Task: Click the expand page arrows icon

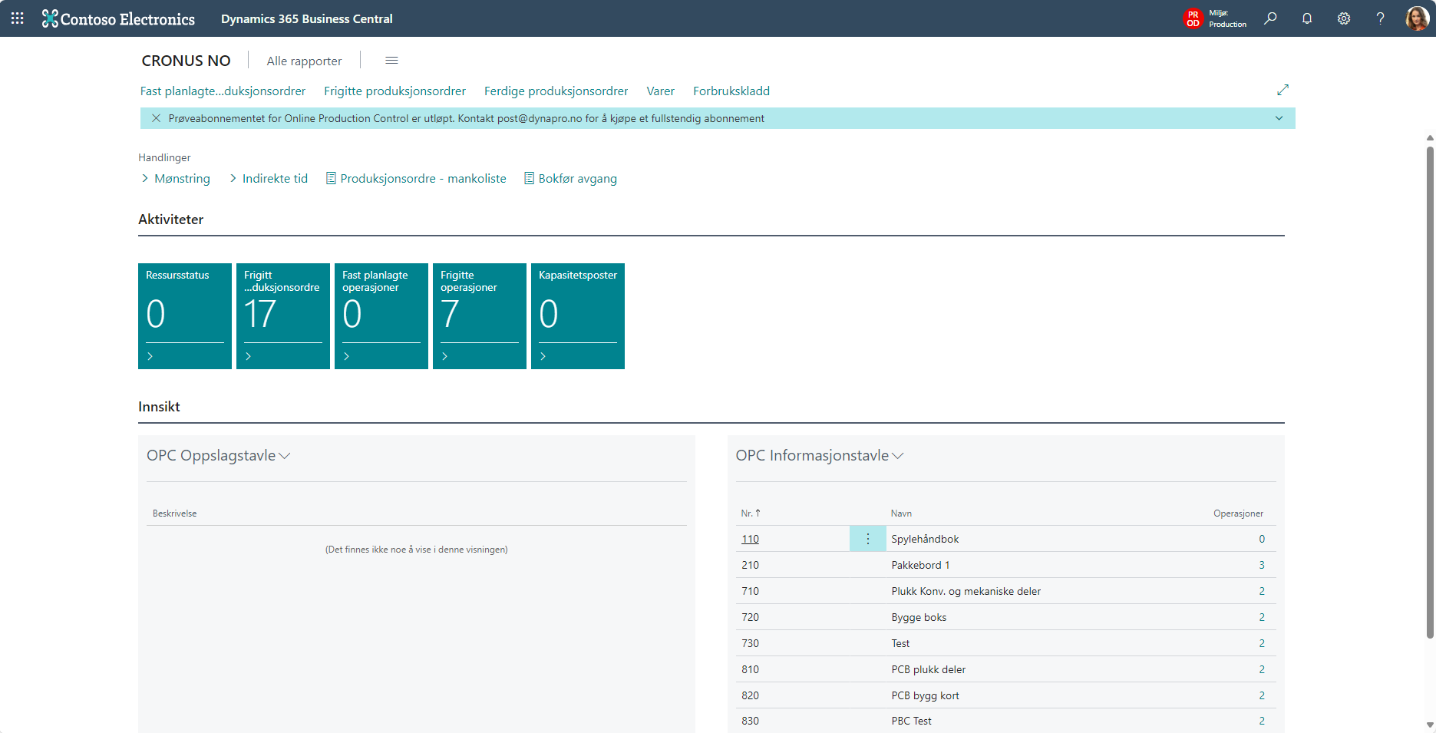Action: click(x=1282, y=90)
